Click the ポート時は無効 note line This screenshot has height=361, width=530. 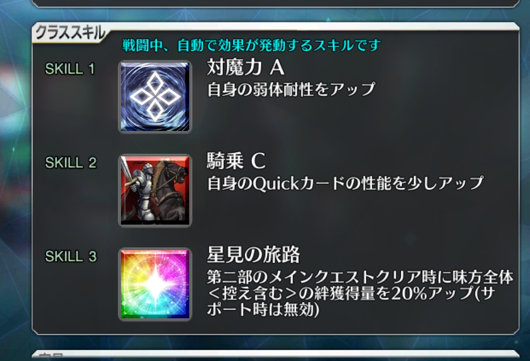click(263, 309)
